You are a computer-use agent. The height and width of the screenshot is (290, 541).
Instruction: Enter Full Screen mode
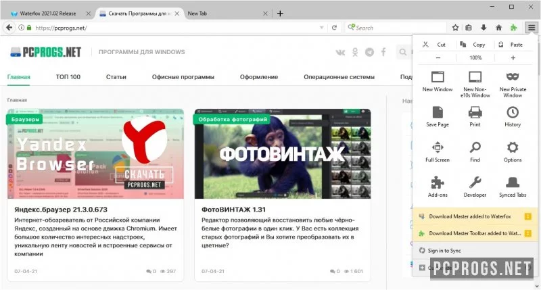tap(438, 152)
